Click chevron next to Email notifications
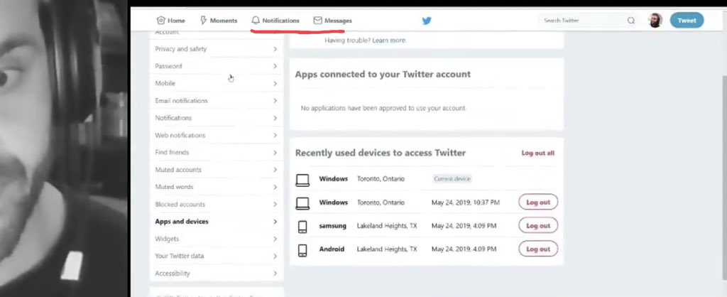The width and height of the screenshot is (727, 297). (x=275, y=101)
